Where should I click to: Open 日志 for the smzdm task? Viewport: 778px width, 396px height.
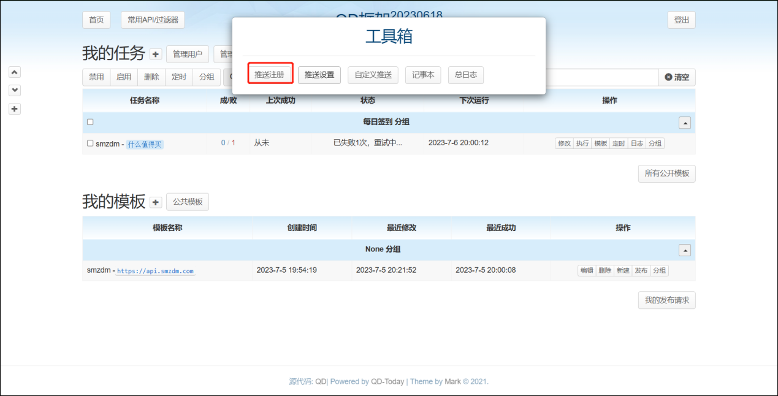637,143
